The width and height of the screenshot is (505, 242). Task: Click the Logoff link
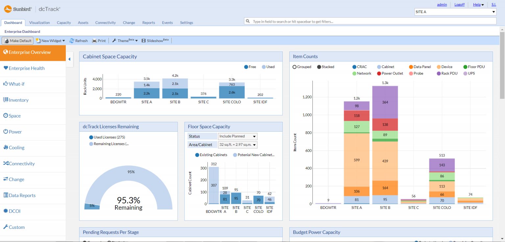point(460,5)
